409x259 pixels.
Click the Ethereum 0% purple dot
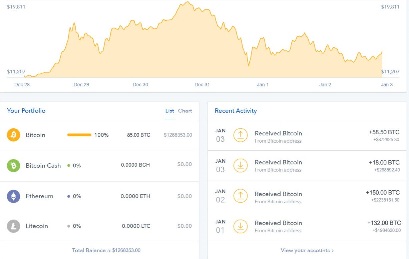(x=69, y=196)
